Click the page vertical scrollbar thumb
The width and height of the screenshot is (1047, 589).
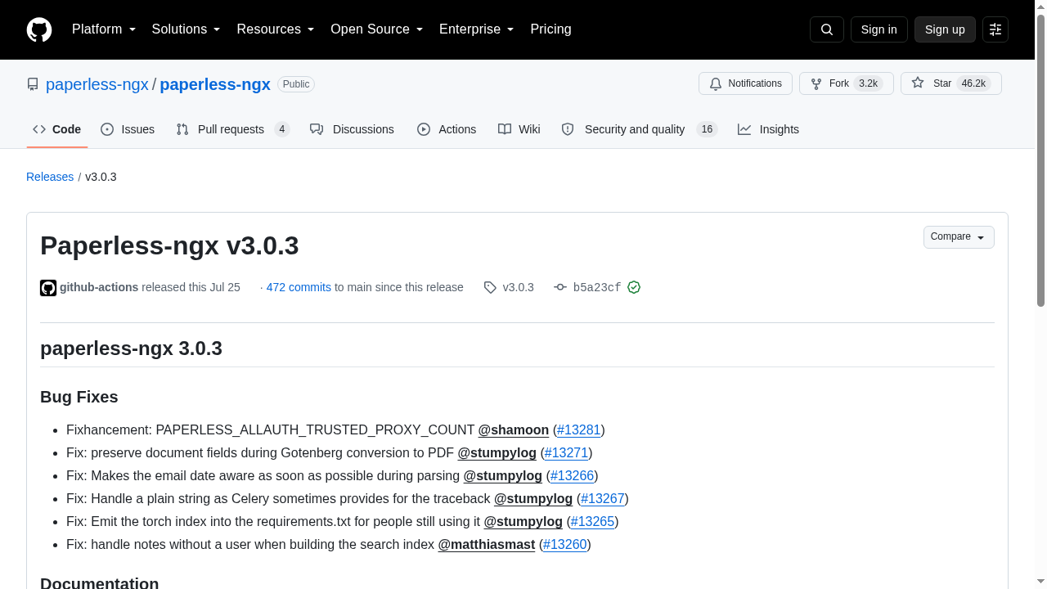point(1040,160)
